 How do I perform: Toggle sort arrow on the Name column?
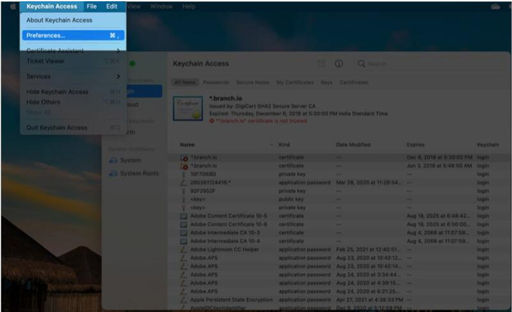[271, 144]
